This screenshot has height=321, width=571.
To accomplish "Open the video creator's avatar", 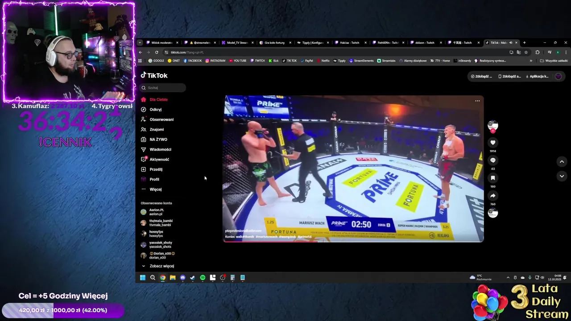I will (493, 125).
